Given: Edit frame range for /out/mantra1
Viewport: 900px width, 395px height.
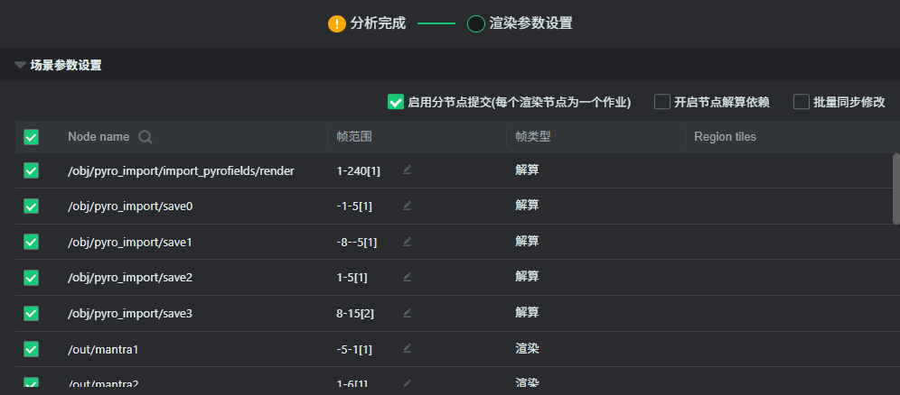Looking at the screenshot, I should (x=408, y=348).
